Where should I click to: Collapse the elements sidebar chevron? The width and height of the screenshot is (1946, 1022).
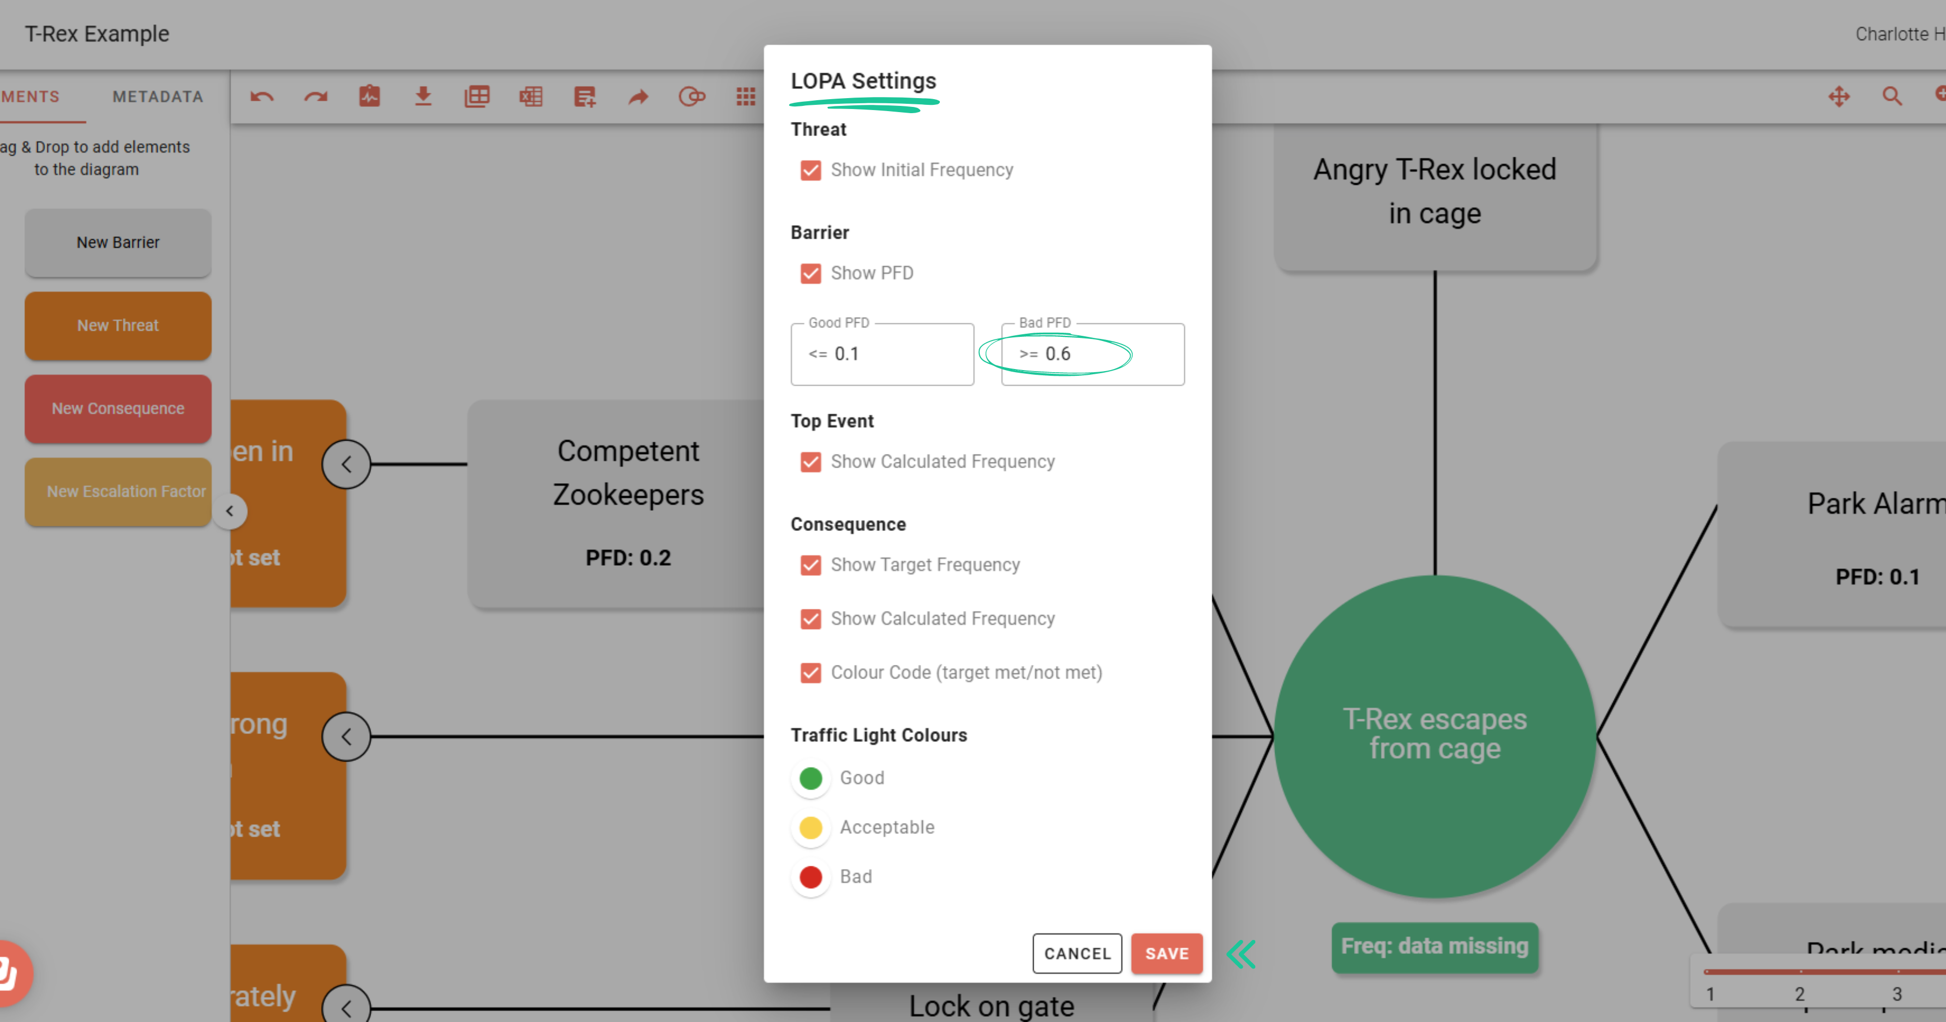click(x=230, y=511)
